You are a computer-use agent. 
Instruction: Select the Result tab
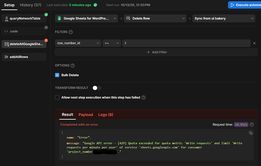67,115
